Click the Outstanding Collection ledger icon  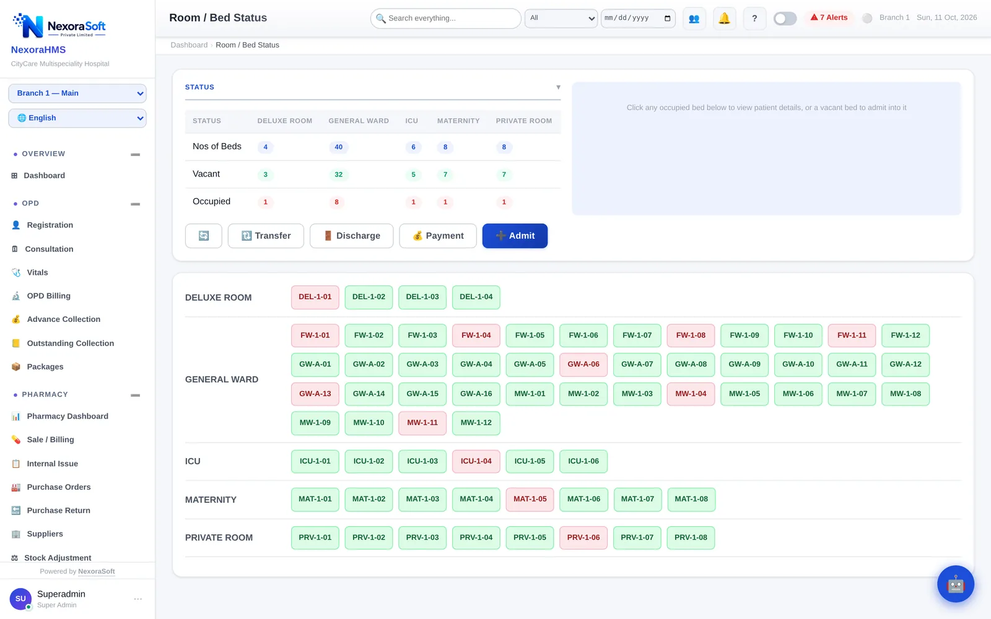[16, 344]
